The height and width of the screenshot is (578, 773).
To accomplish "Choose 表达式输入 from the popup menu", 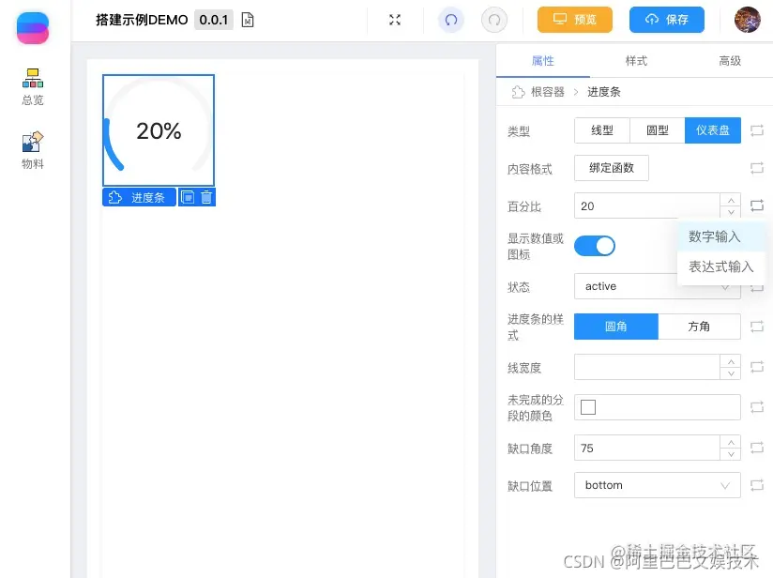I will coord(720,267).
